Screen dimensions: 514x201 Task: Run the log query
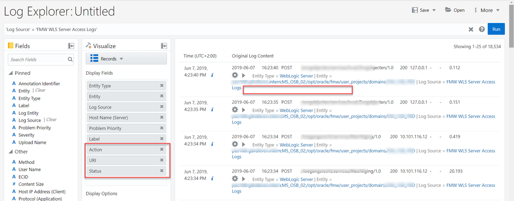coord(496,29)
